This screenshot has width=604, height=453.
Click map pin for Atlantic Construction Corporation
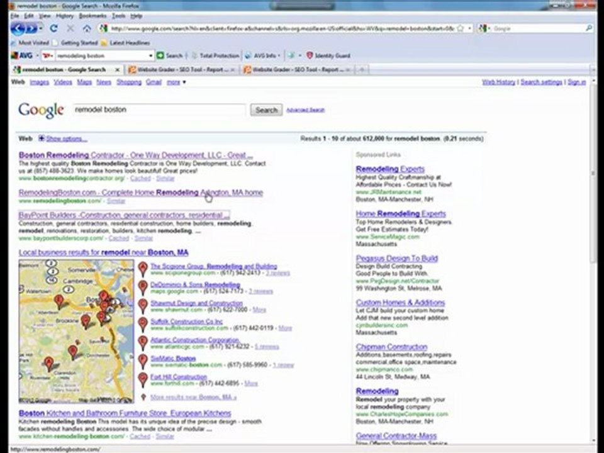[143, 342]
